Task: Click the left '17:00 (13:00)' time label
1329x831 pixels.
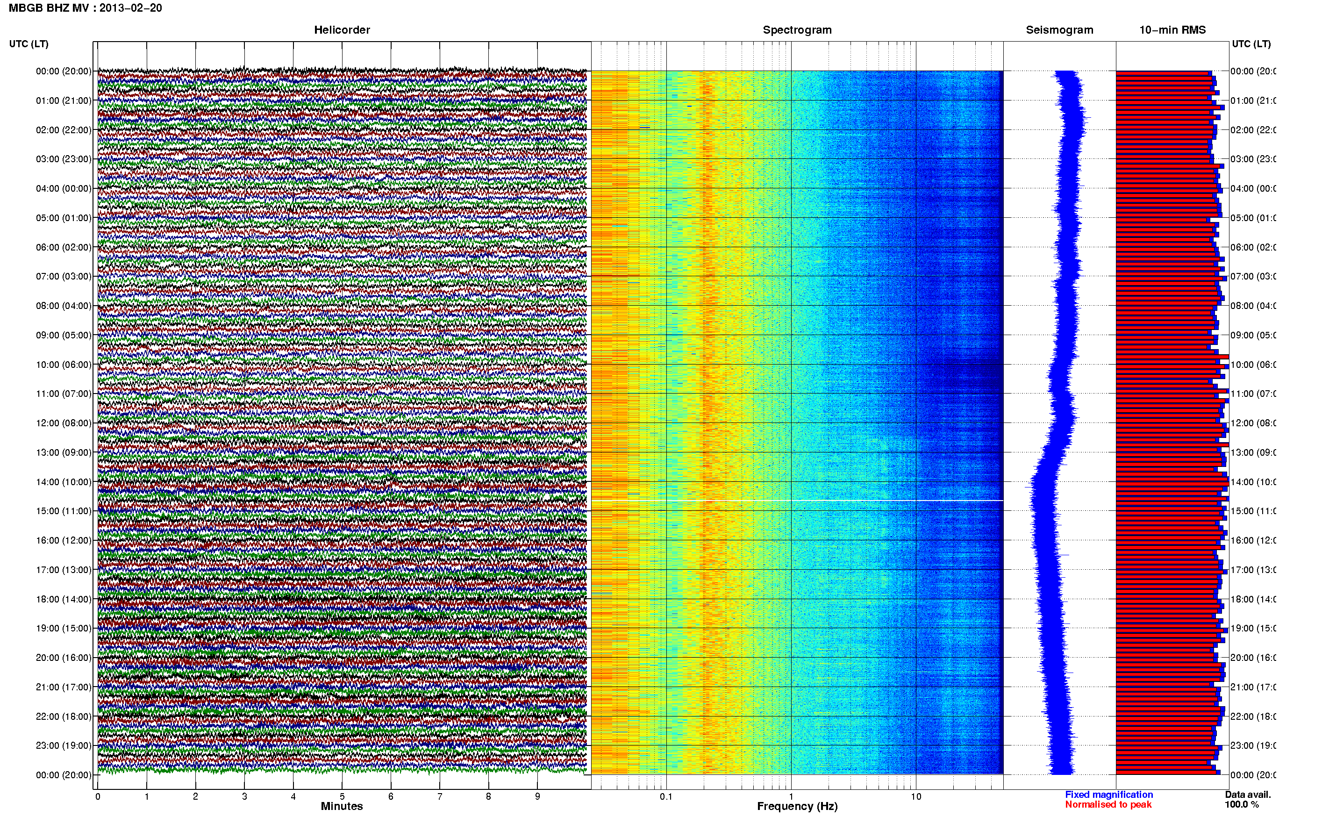Action: 64,570
